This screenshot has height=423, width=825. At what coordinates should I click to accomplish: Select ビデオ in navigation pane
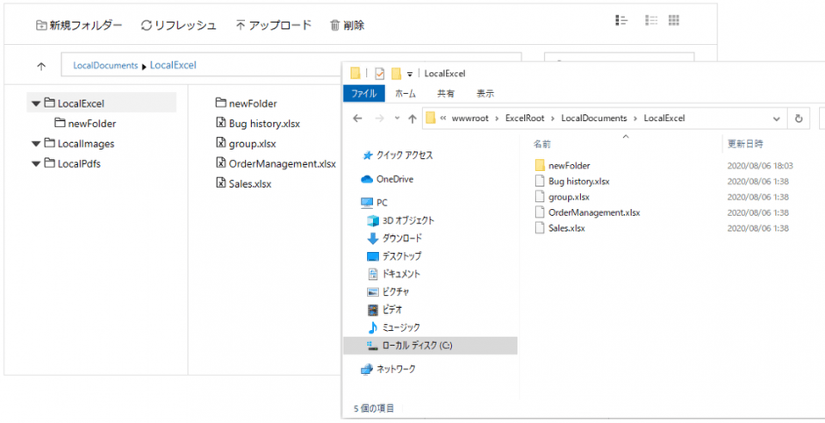click(x=384, y=310)
